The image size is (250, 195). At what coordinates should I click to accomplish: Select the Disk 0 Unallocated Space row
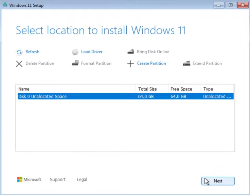pyautogui.click(x=125, y=96)
